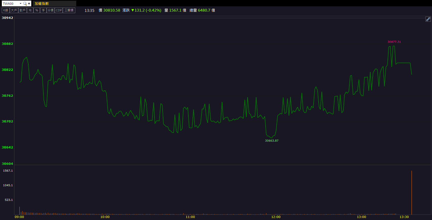Click the chain link icon on chart
Screen dimensions: 432x220
pyautogui.click(x=428, y=19)
